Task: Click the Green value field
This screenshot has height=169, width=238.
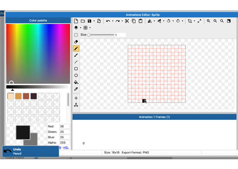Action: click(65, 132)
